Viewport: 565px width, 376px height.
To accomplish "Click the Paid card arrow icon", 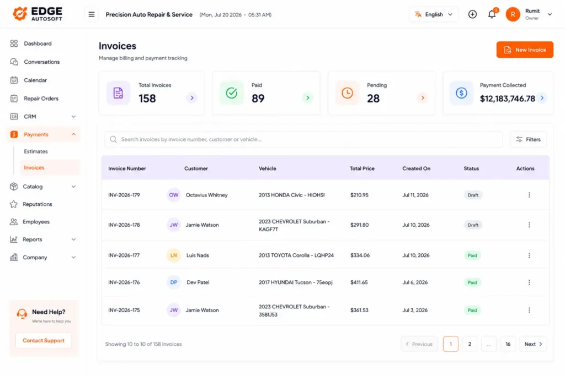I will pyautogui.click(x=307, y=98).
